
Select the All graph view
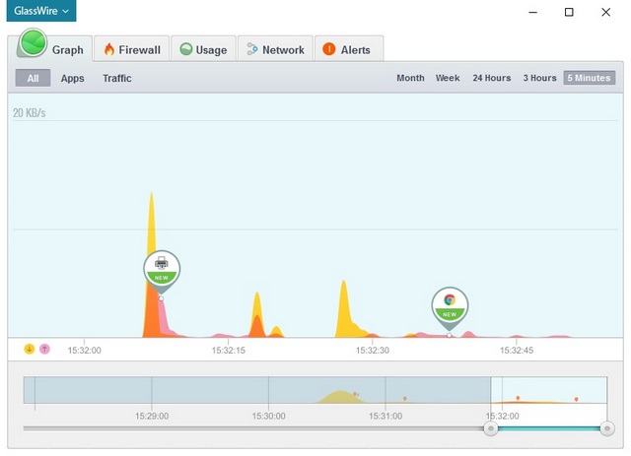click(x=33, y=78)
